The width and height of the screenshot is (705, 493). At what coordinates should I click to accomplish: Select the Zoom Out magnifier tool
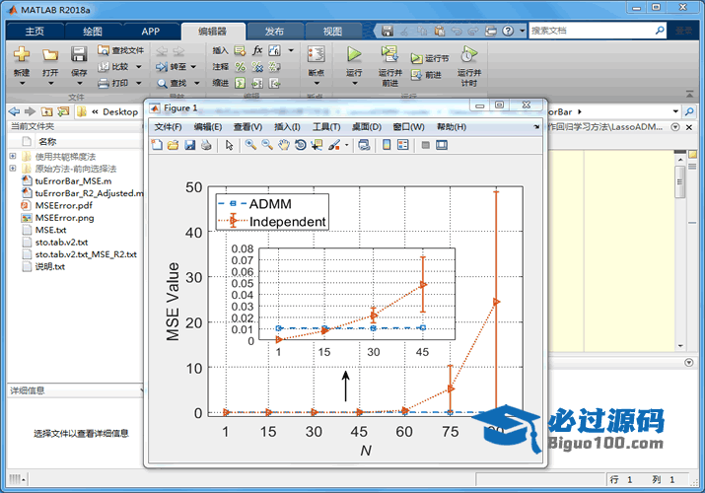pos(267,145)
